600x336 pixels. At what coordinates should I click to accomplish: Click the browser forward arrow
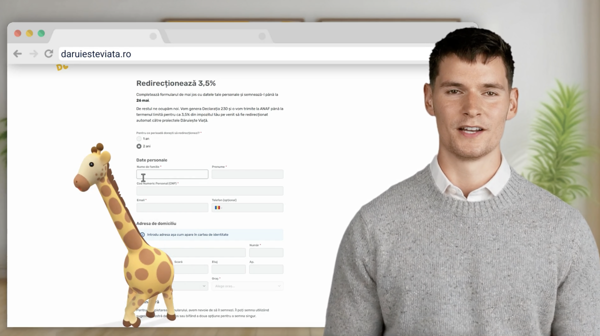33,53
